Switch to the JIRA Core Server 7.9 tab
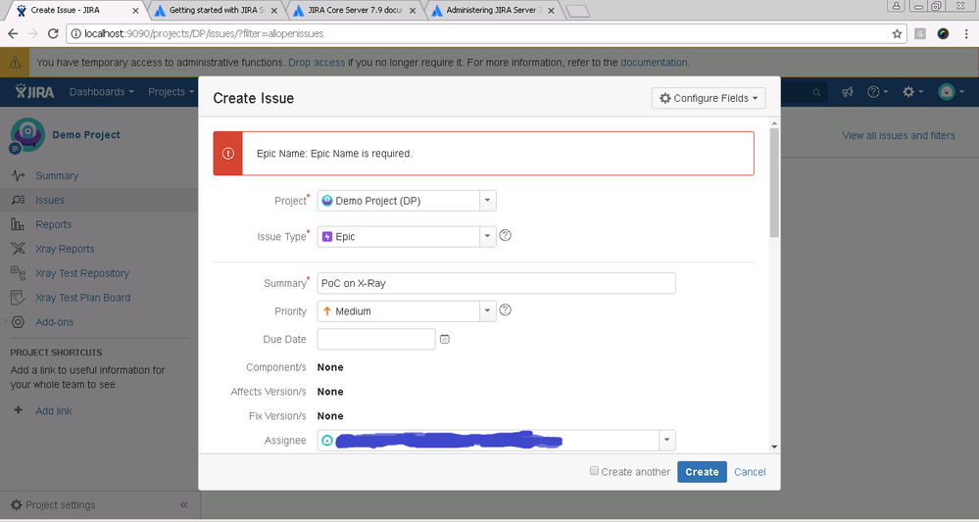This screenshot has height=522, width=979. pyautogui.click(x=355, y=10)
